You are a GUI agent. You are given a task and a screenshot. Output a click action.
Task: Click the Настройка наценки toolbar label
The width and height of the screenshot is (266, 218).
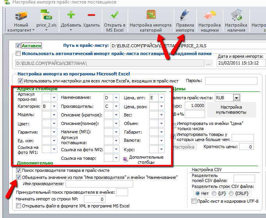209,28
